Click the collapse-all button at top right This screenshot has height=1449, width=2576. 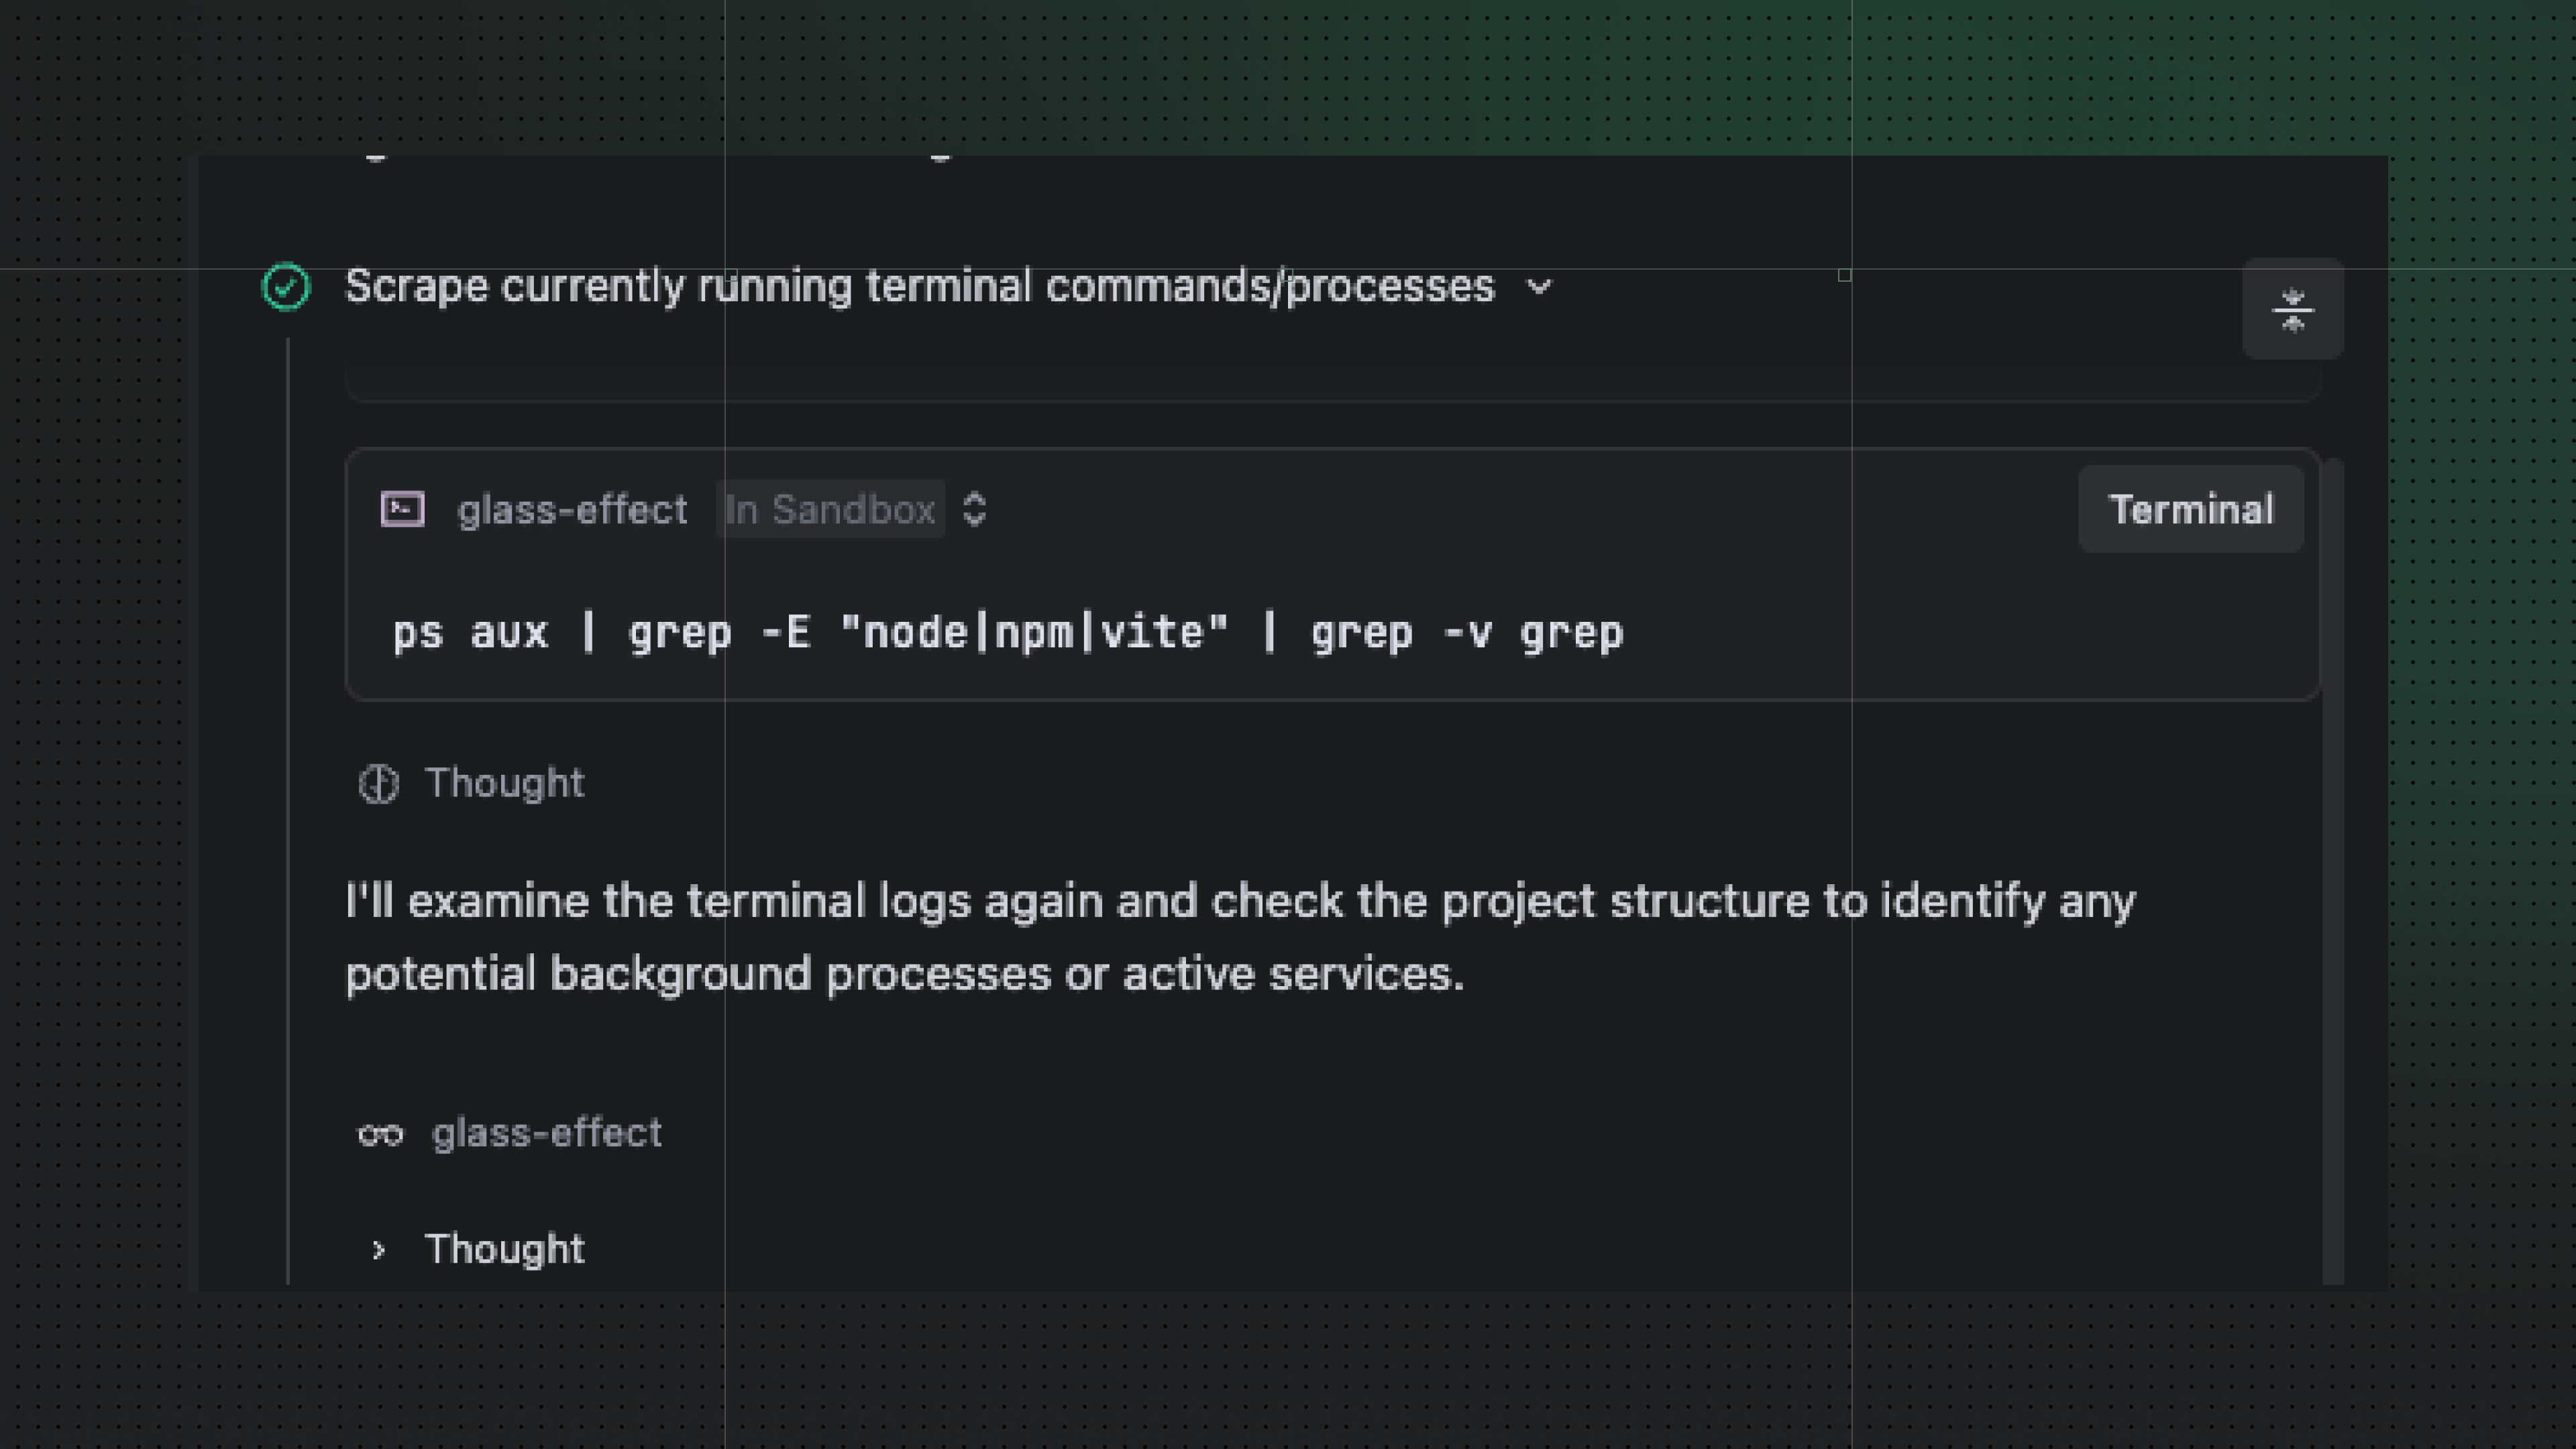(x=2292, y=309)
